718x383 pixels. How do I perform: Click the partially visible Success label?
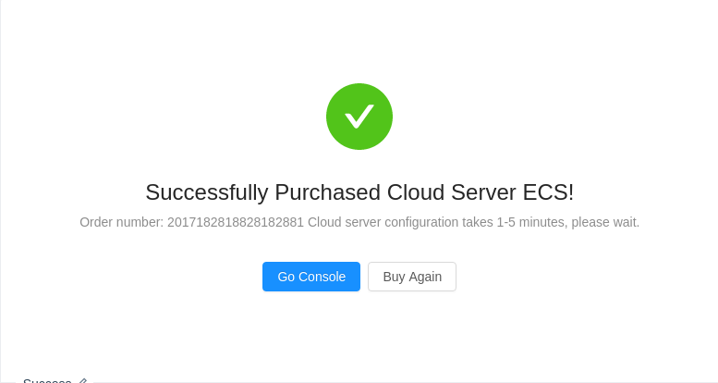(x=47, y=381)
